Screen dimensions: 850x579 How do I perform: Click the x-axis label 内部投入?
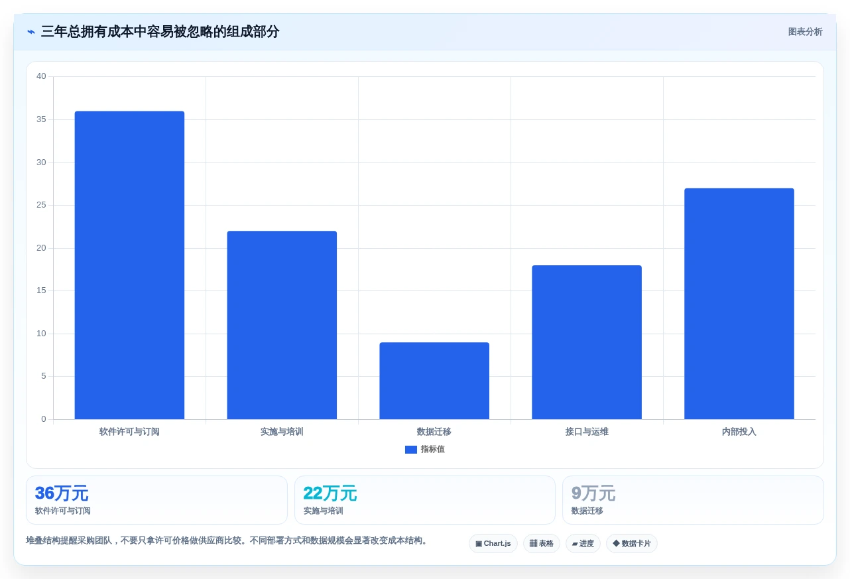coord(739,432)
